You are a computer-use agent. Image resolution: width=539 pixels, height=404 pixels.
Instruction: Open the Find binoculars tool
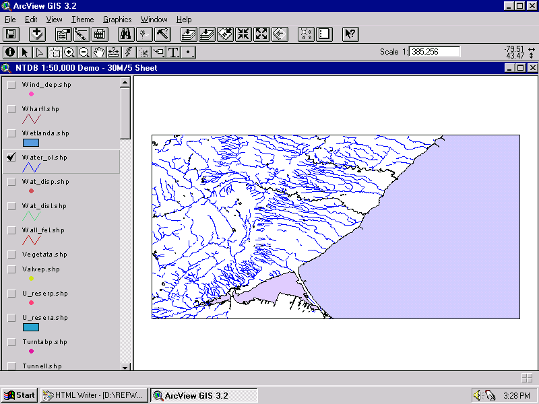pos(125,34)
